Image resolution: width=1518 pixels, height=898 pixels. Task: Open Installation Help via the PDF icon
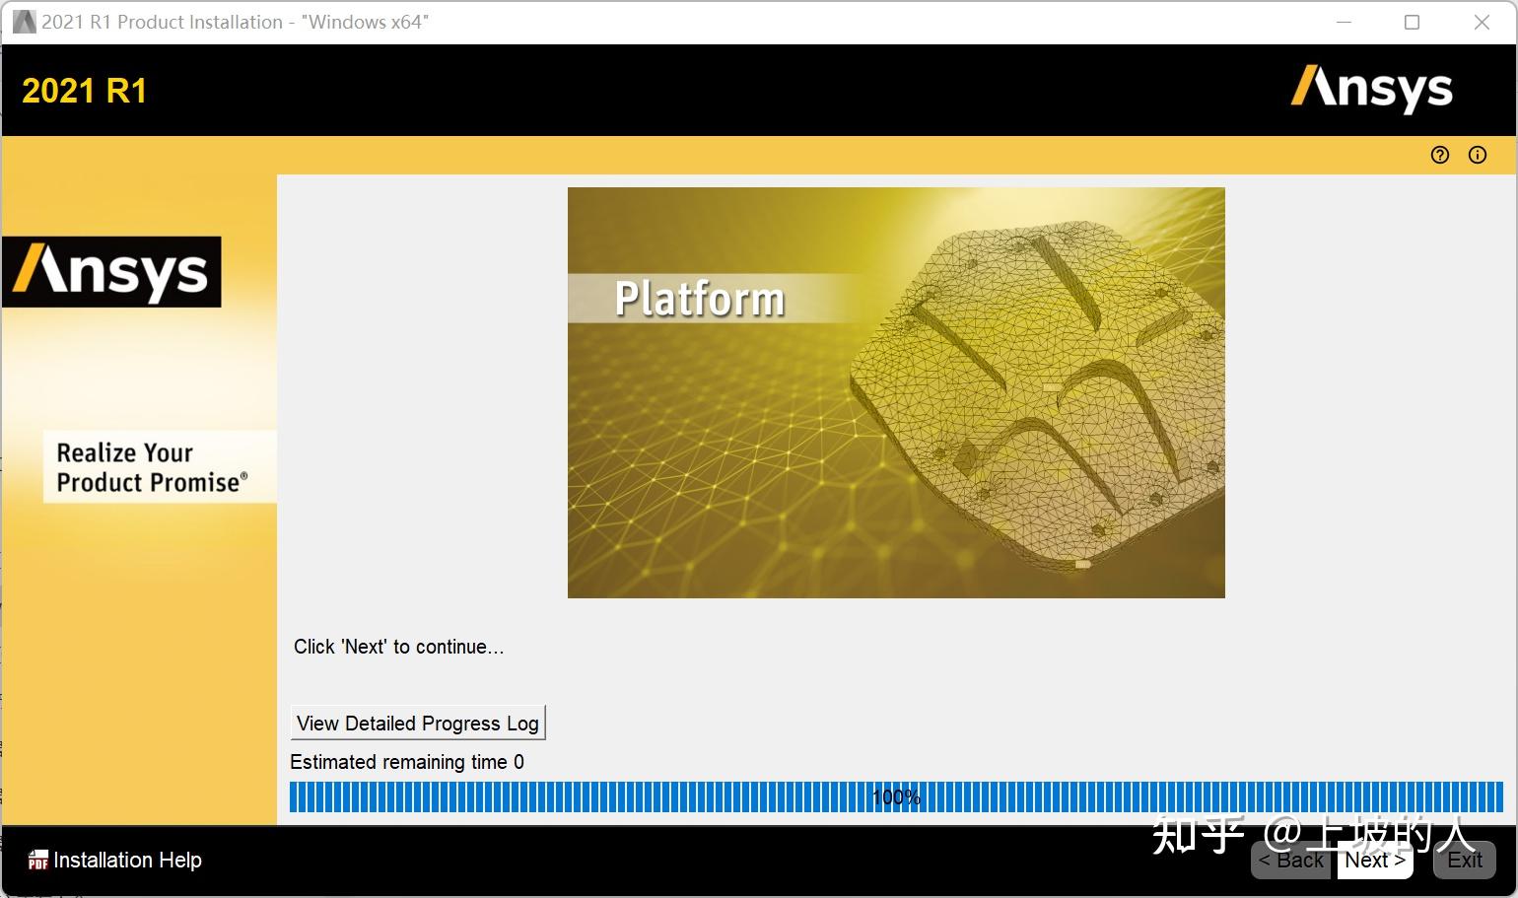click(x=37, y=861)
